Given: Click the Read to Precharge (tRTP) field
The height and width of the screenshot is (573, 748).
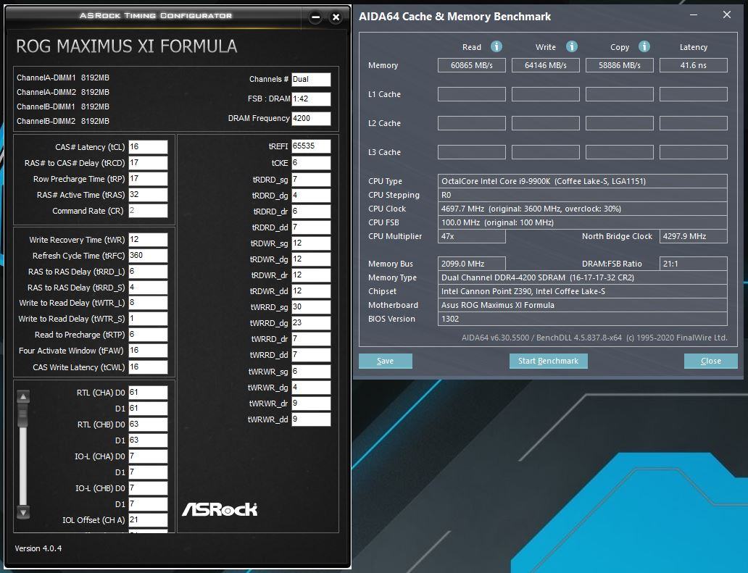Looking at the screenshot, I should 148,335.
